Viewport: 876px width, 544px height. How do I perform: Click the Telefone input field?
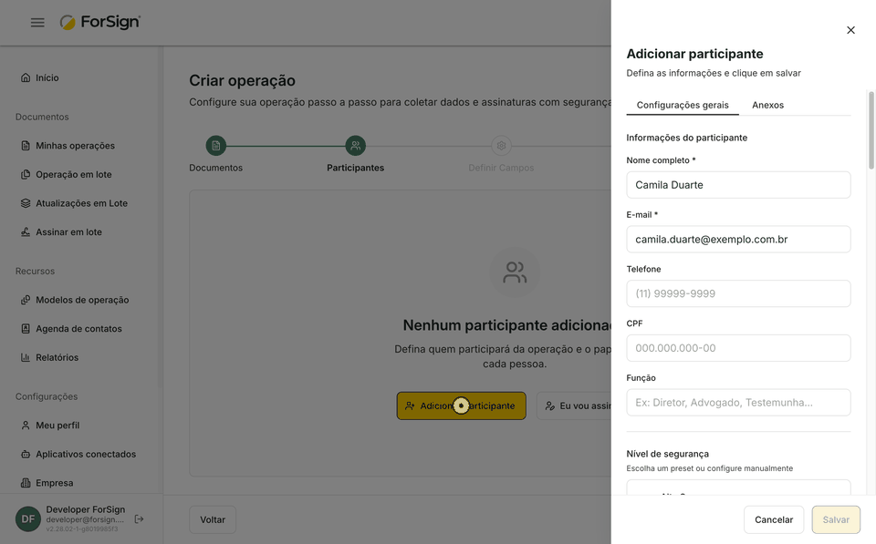point(738,293)
